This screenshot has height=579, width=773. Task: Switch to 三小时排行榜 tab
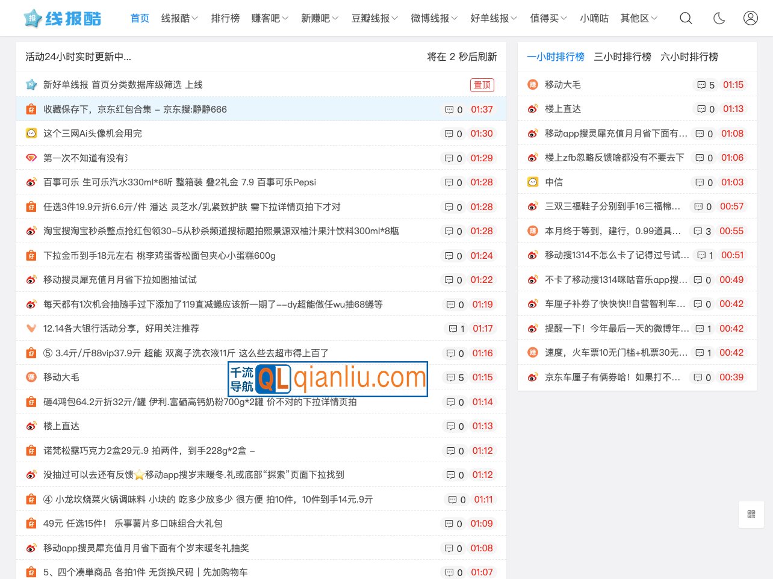tap(622, 57)
